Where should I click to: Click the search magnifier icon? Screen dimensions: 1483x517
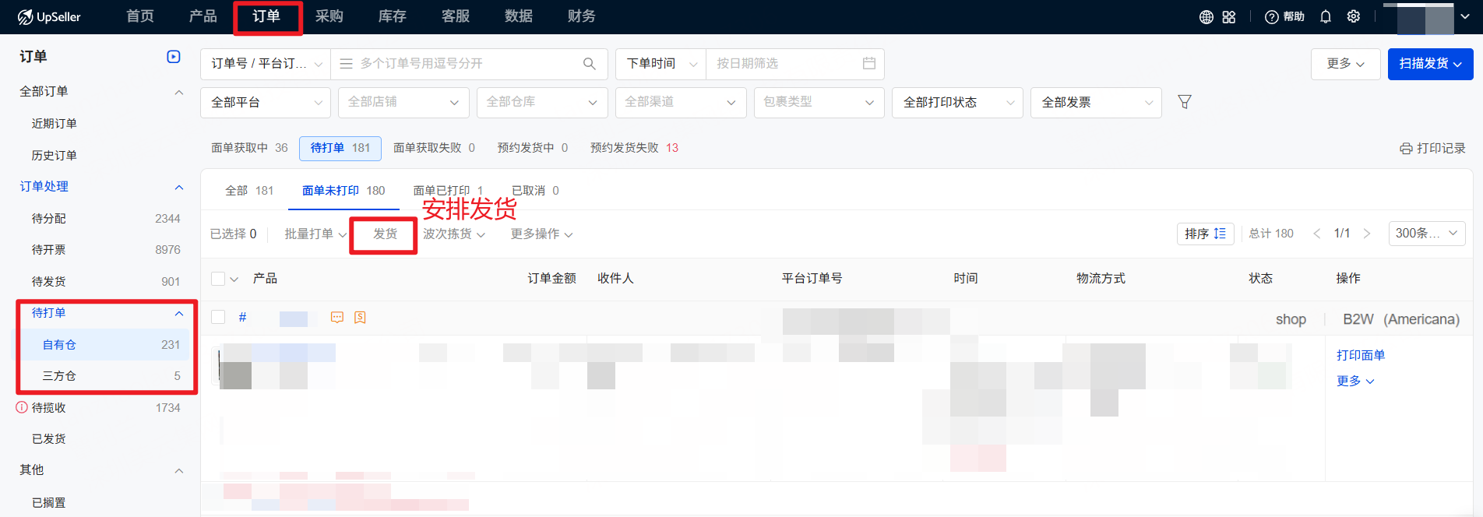[590, 64]
